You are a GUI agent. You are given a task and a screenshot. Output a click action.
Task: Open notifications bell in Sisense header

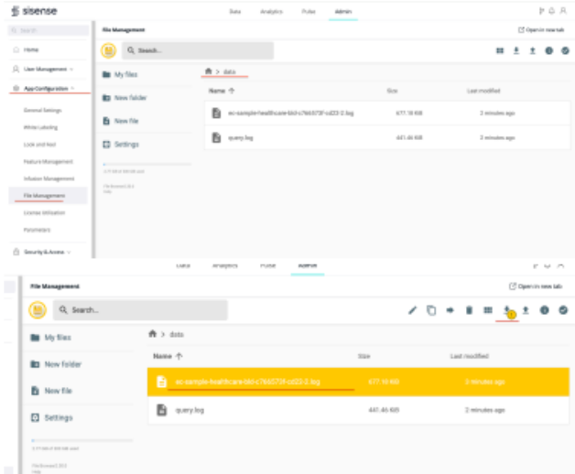(x=552, y=10)
